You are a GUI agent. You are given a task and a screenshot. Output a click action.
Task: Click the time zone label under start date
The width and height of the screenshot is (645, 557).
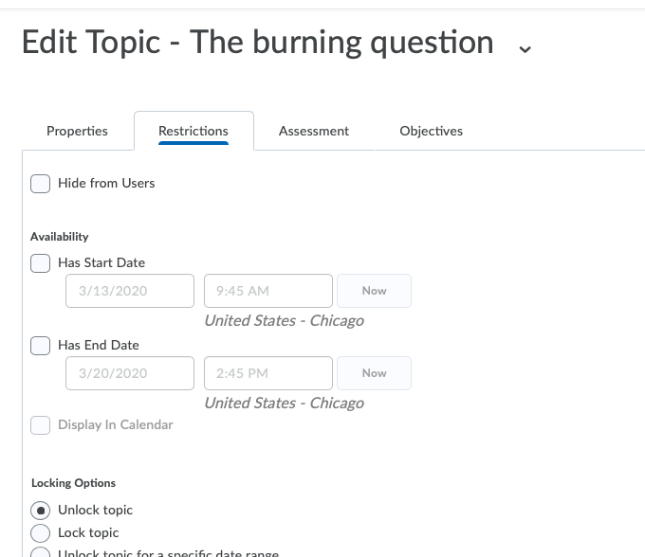coord(284,320)
